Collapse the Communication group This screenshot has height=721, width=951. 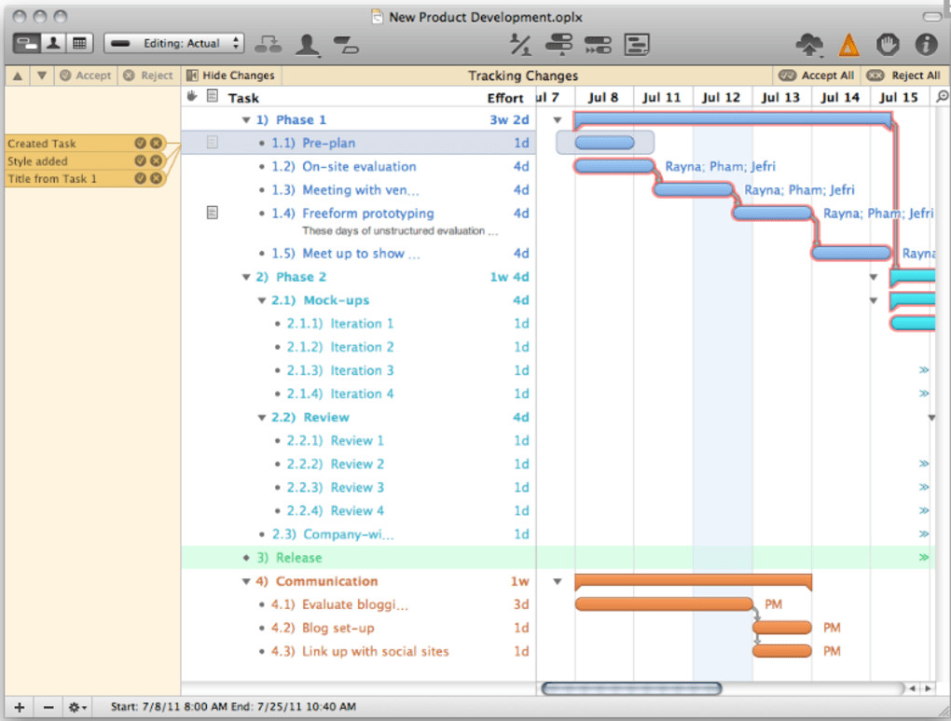pyautogui.click(x=246, y=581)
